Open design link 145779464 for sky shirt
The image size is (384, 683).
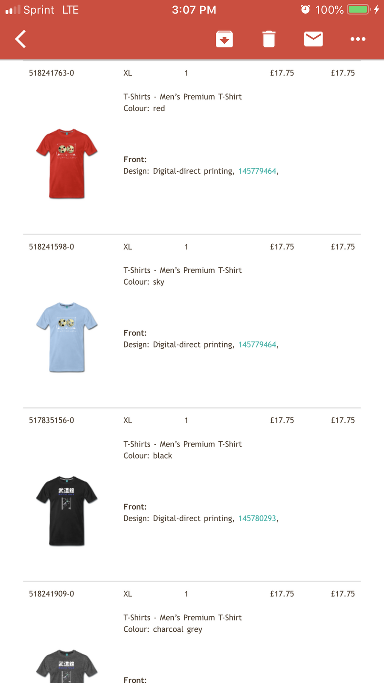(x=257, y=345)
